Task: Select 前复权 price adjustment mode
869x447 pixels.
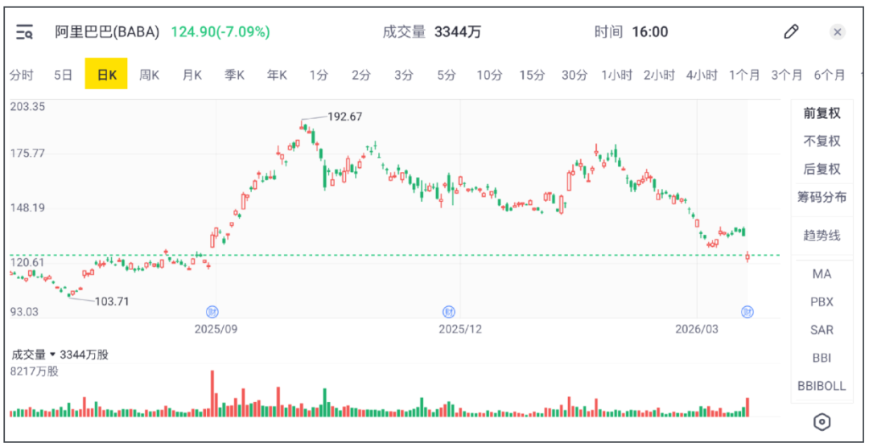Action: [x=822, y=113]
